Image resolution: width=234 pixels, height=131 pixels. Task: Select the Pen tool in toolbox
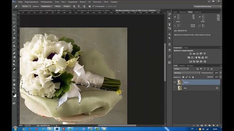[x=14, y=69]
